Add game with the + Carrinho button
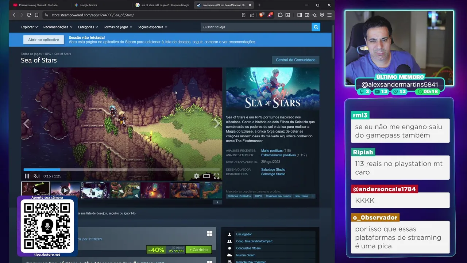The image size is (467, 263). [198, 250]
